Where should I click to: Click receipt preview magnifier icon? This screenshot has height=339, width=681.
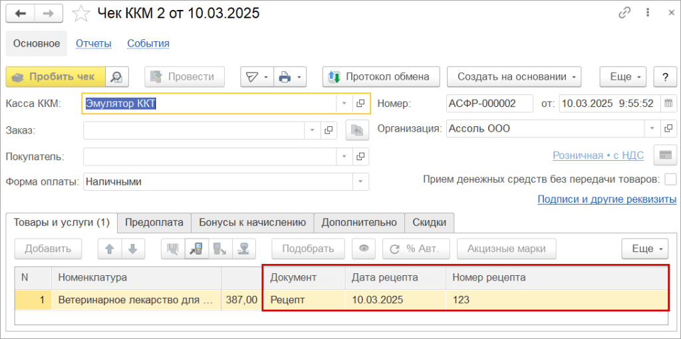pos(116,76)
